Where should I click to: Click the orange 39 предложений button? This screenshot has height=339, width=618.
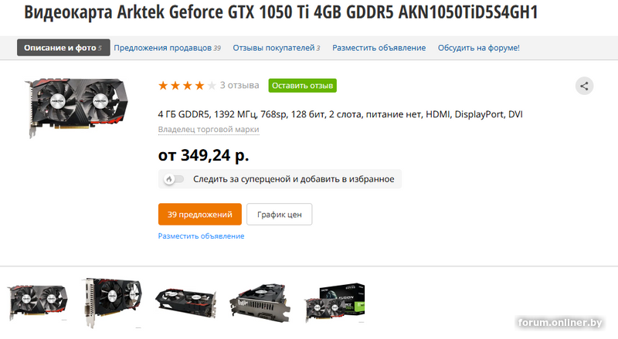click(x=200, y=215)
